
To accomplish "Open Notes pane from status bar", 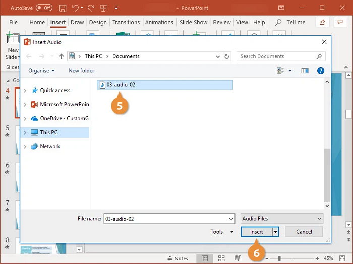I will click(177, 258).
